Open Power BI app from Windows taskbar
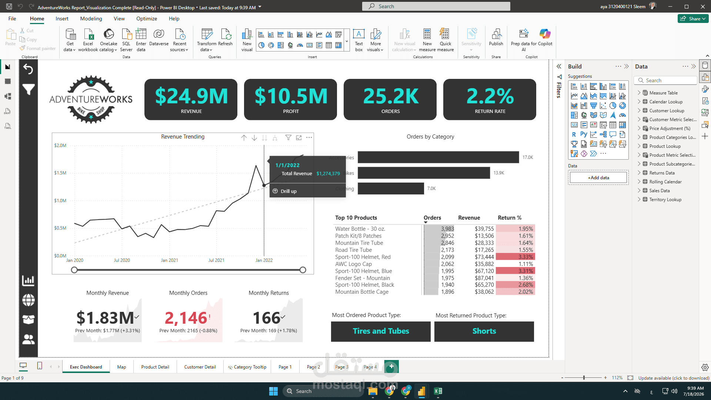This screenshot has width=711, height=400. click(421, 391)
